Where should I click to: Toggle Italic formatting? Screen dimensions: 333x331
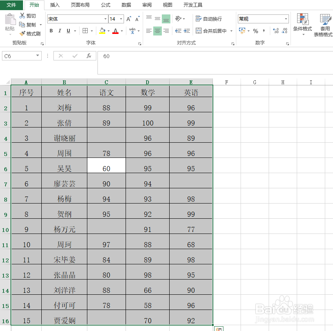[60, 31]
